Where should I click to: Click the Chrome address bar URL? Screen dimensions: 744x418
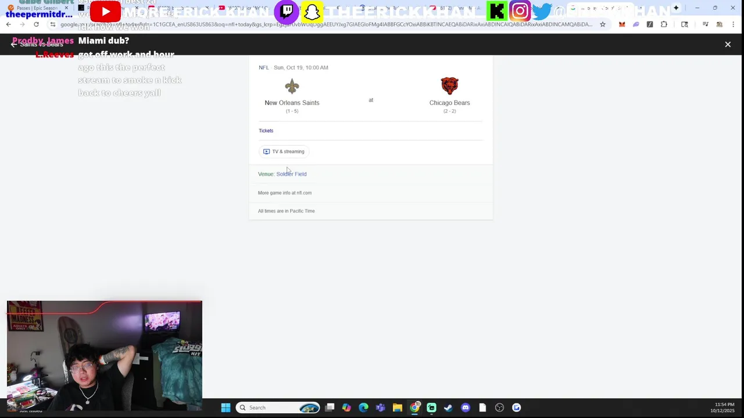click(326, 24)
